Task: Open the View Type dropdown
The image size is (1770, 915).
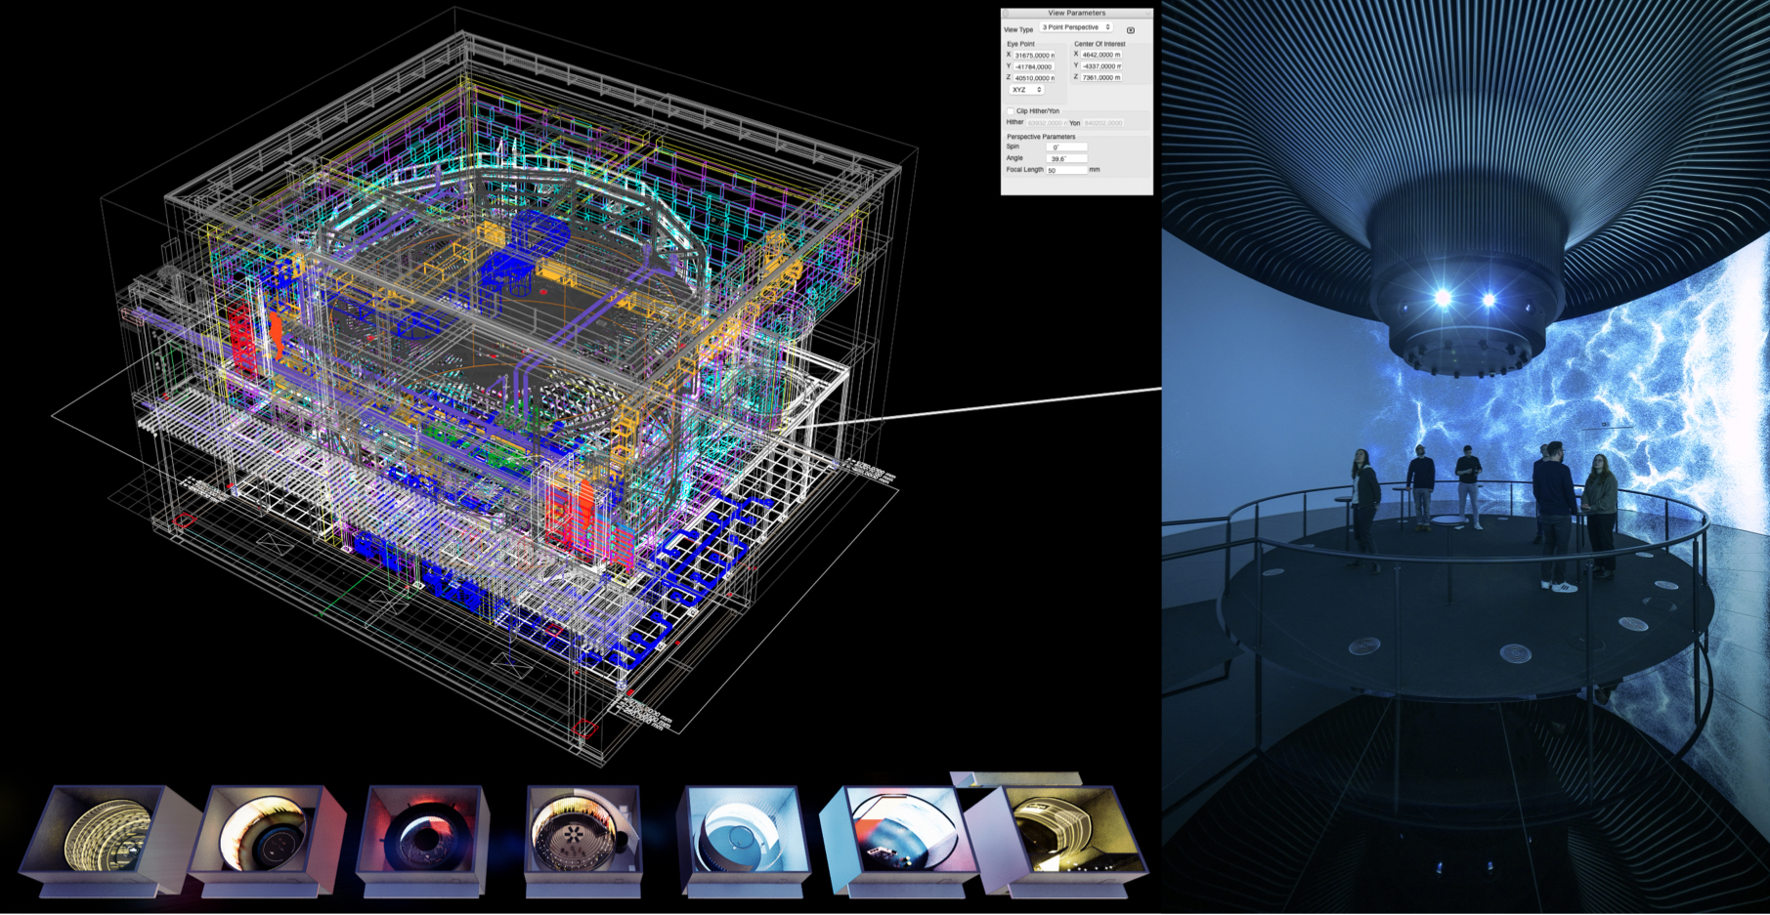Action: pyautogui.click(x=1076, y=27)
